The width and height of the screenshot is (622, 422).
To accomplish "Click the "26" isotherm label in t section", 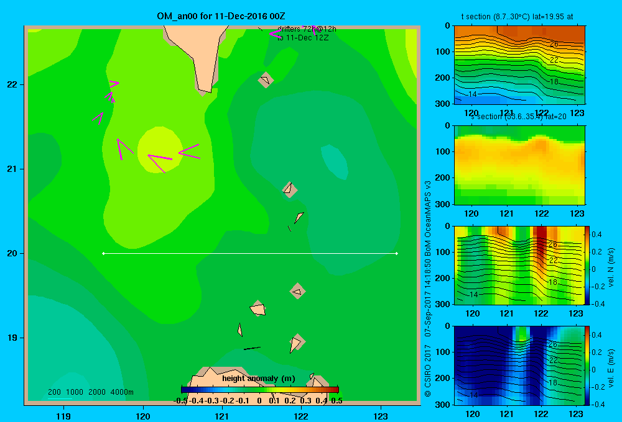I will pos(554,44).
